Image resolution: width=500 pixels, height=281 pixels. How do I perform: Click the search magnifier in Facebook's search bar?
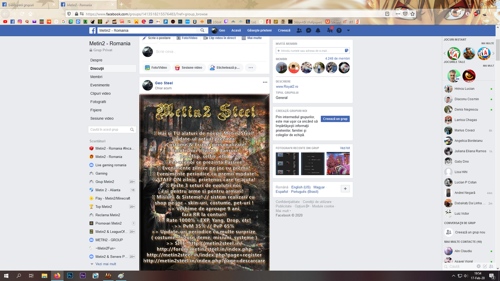click(x=202, y=30)
